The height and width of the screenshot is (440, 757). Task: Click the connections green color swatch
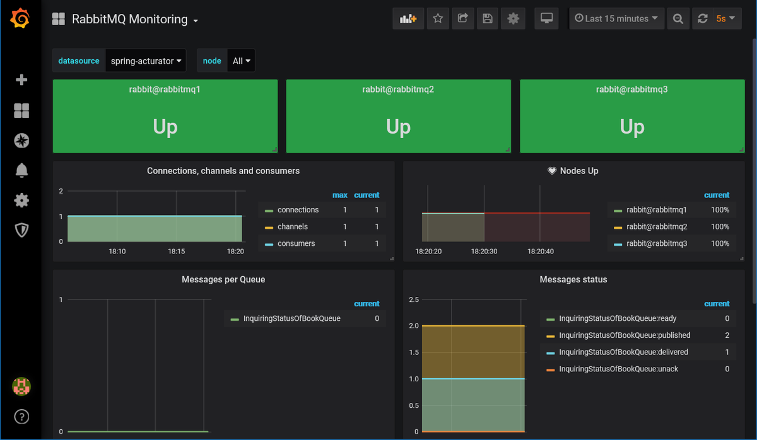click(269, 211)
